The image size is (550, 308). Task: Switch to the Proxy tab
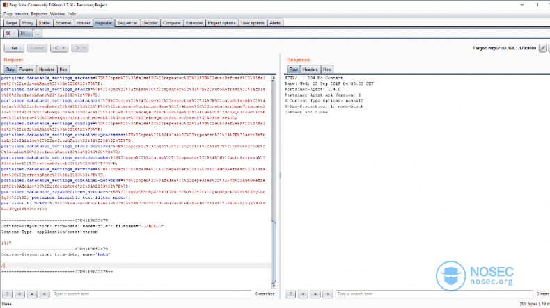28,23
